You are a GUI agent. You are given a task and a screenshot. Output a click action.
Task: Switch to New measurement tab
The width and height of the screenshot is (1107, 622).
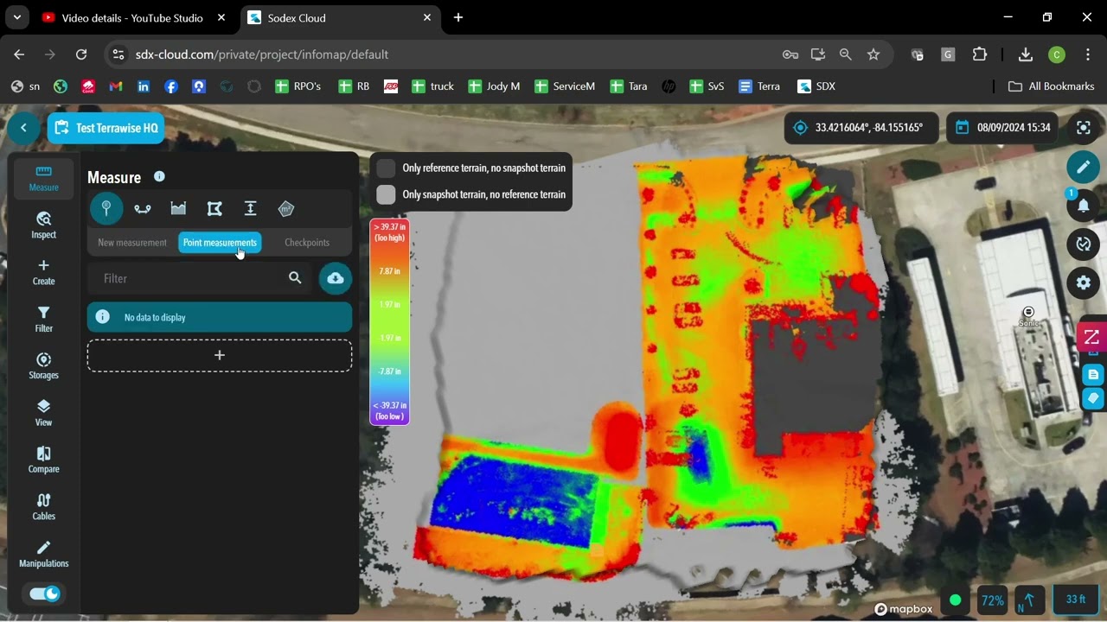[x=132, y=243]
